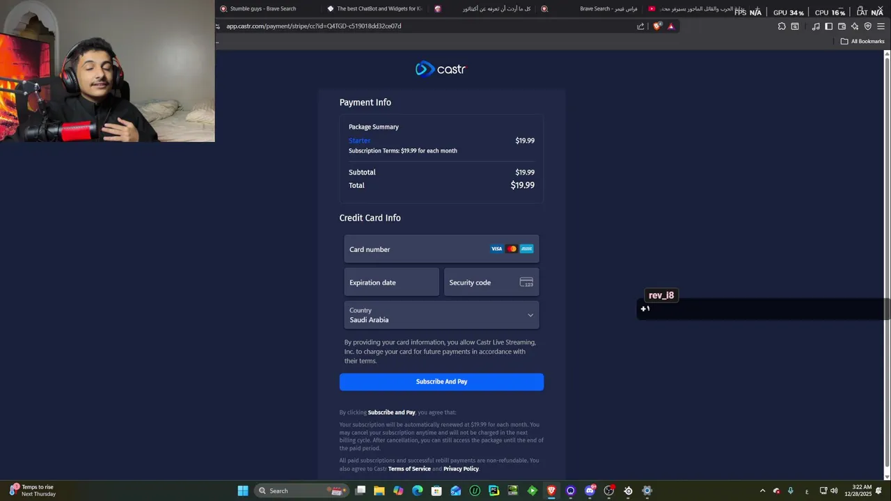Click the 'Payment Info' heading
The height and width of the screenshot is (501, 891).
365,102
